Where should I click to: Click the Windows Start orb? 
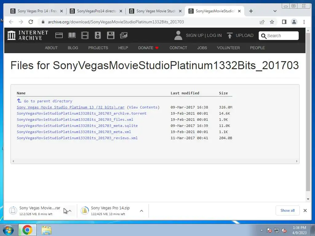point(8,230)
